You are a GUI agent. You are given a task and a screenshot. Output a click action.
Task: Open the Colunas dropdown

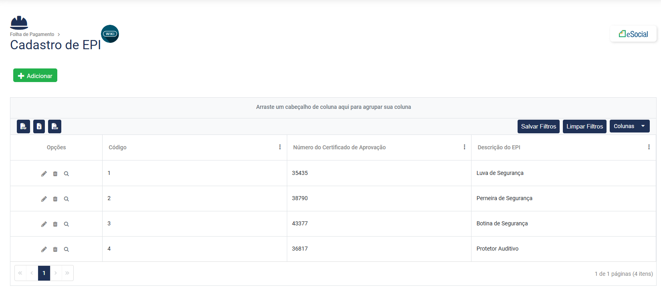[x=629, y=126]
